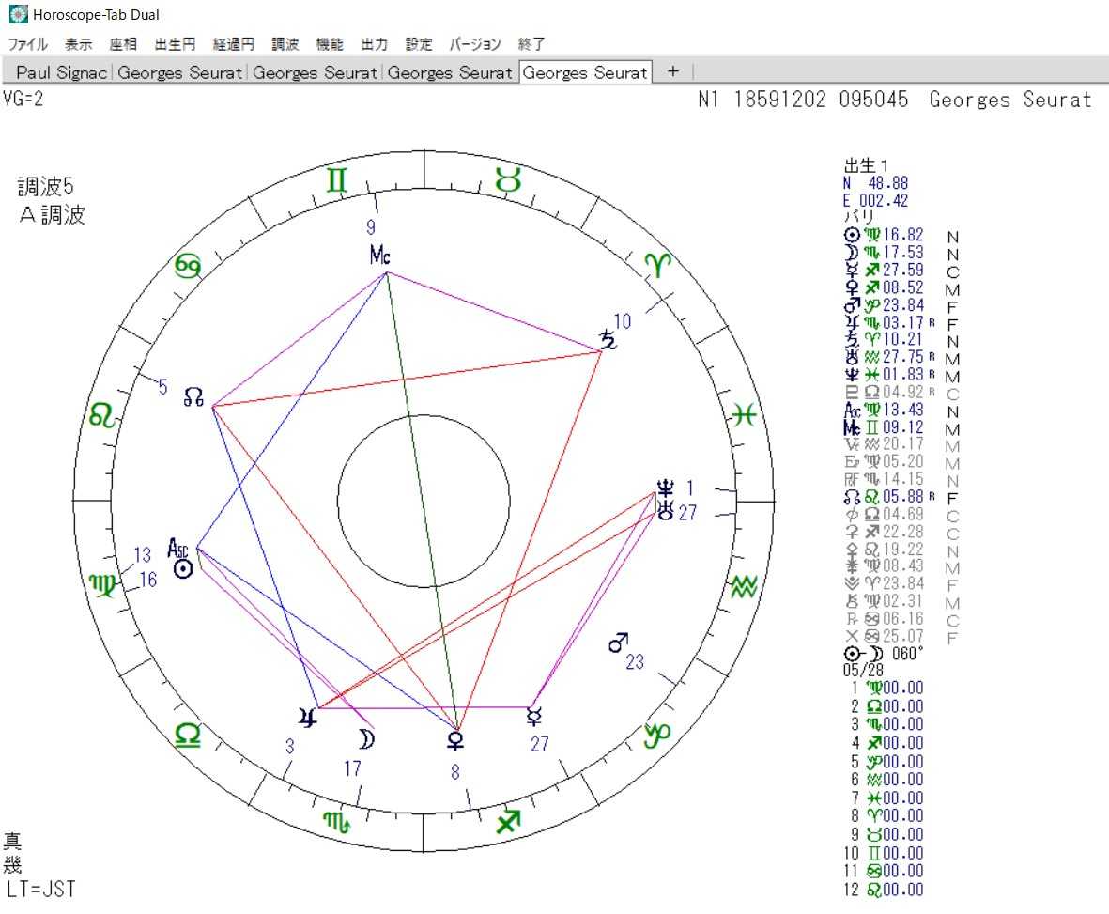The width and height of the screenshot is (1109, 914).
Task: Select the Asc glyph inside the chart
Action: (177, 549)
